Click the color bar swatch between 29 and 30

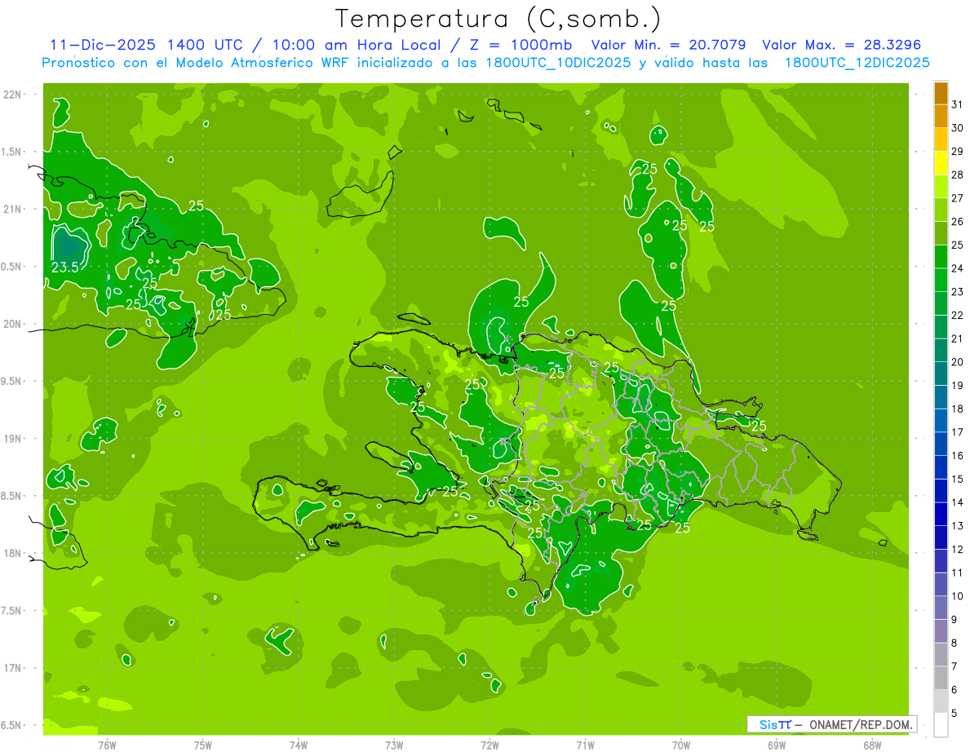(x=941, y=139)
